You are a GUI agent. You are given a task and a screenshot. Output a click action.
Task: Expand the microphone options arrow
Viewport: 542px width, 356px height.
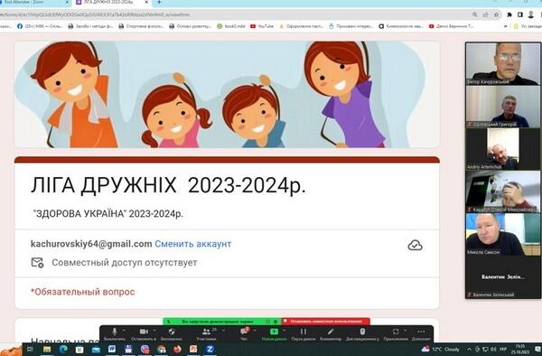(124, 331)
